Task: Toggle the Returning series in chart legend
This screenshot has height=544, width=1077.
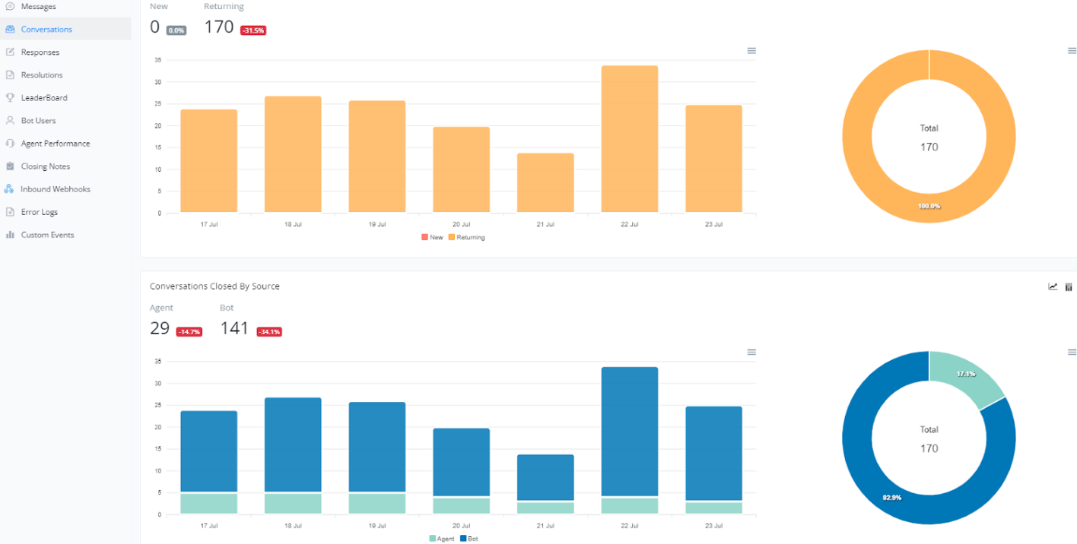Action: 470,237
